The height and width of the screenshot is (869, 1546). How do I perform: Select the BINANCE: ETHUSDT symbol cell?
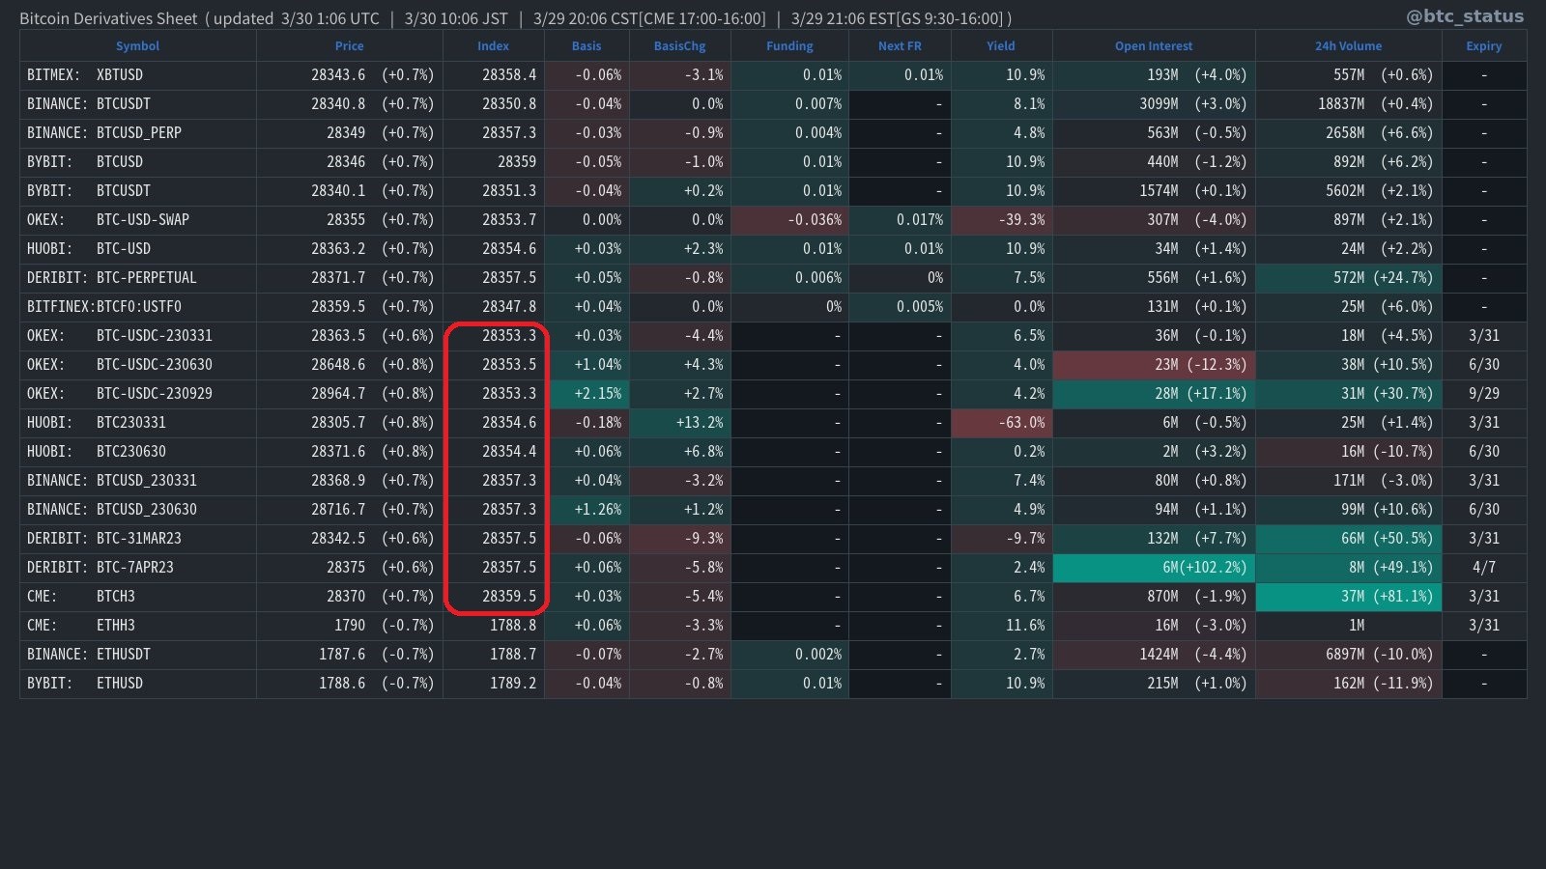(138, 655)
